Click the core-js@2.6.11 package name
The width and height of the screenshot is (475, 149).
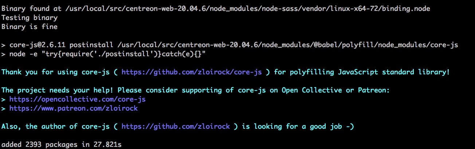37,45
